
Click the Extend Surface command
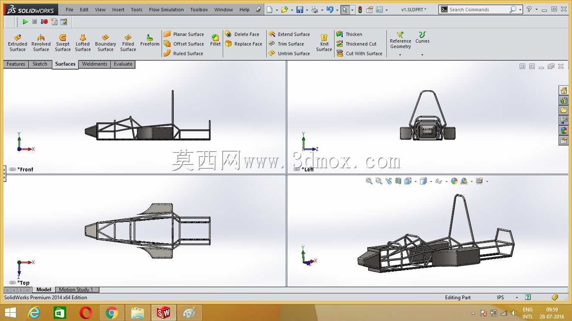tap(289, 34)
